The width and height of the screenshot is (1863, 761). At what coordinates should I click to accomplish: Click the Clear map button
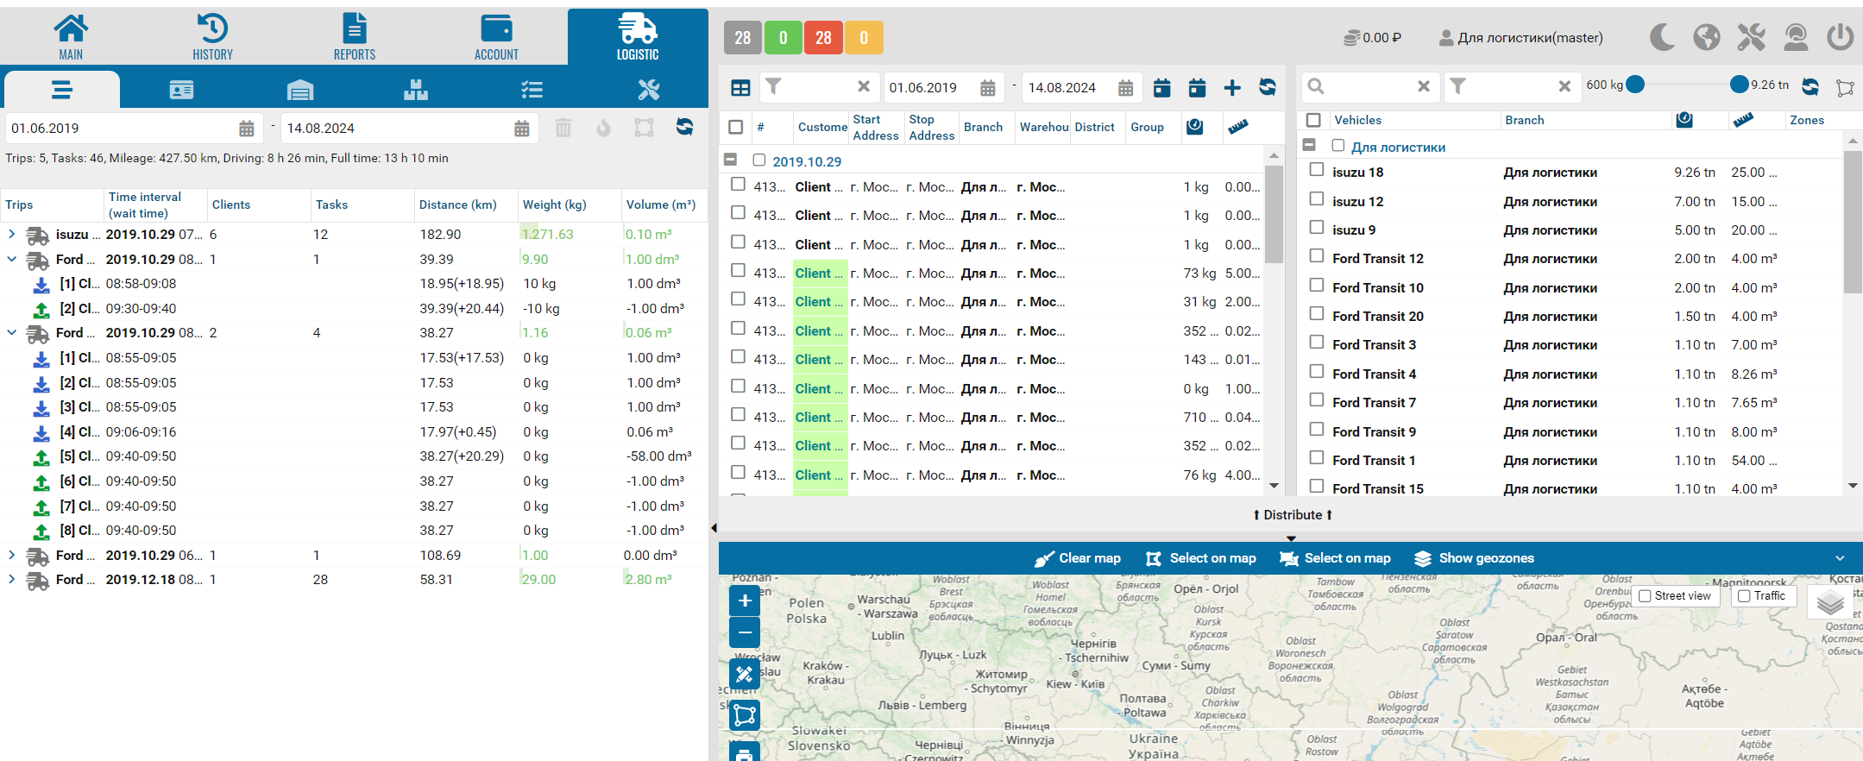pos(1078,558)
